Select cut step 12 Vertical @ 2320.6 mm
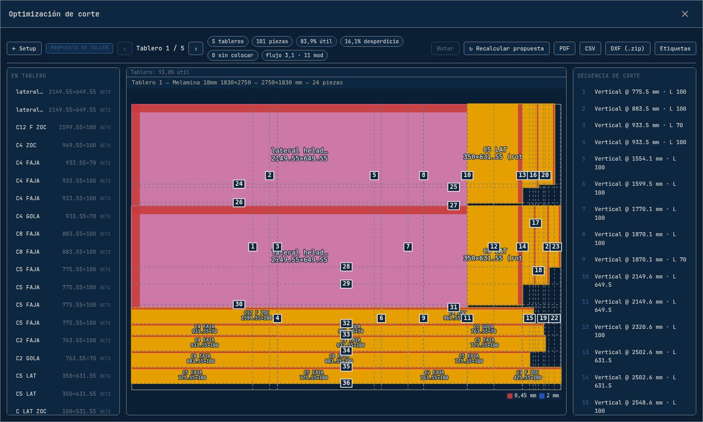The height and width of the screenshot is (422, 703). coord(634,331)
